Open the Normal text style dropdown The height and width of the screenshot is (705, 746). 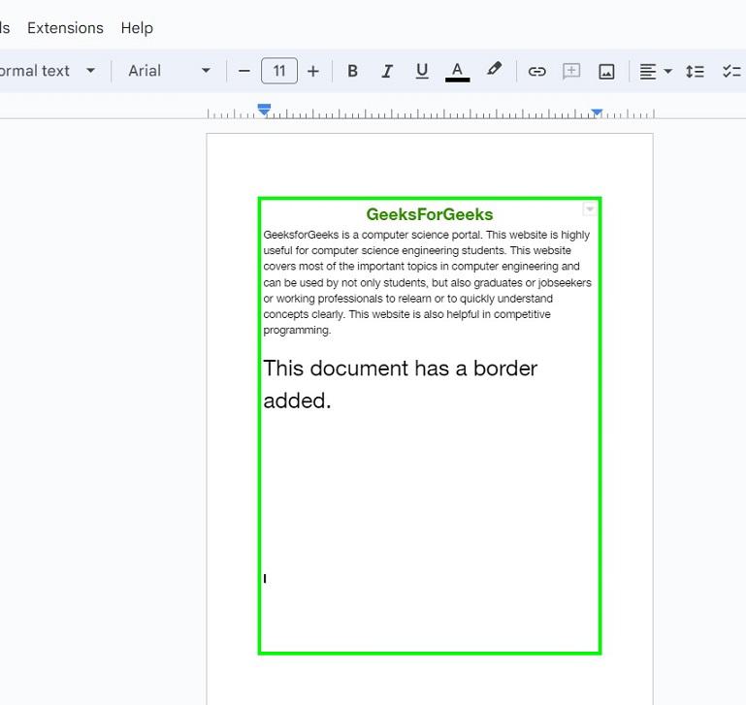pyautogui.click(x=47, y=71)
